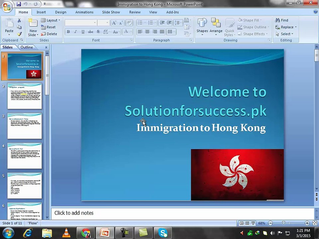Fit slide to current window
This screenshot has height=239, width=319.
click(x=315, y=223)
